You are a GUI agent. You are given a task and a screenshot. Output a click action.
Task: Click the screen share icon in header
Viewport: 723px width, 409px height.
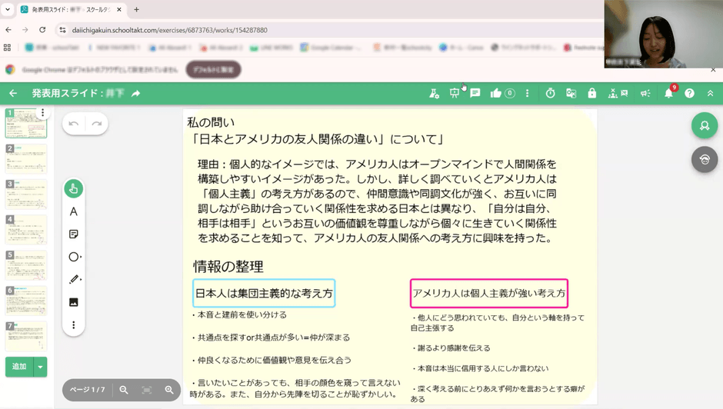click(x=571, y=93)
